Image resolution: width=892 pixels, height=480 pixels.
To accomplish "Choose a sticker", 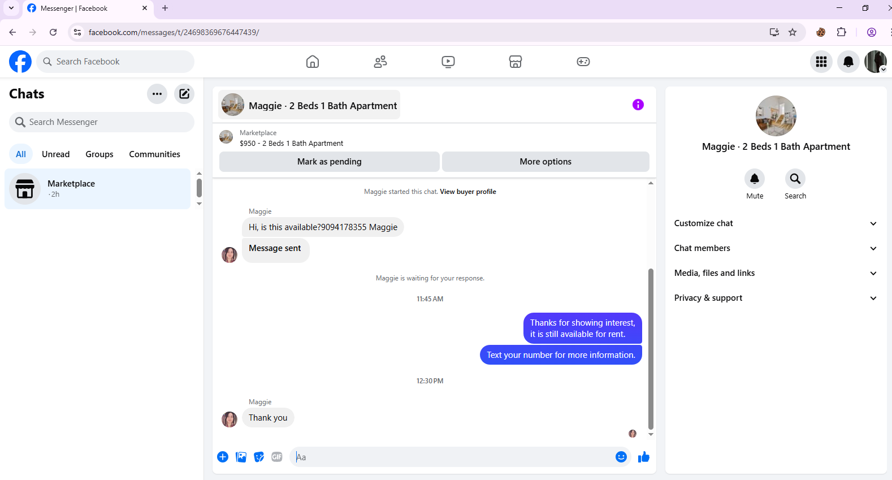I will coord(259,457).
